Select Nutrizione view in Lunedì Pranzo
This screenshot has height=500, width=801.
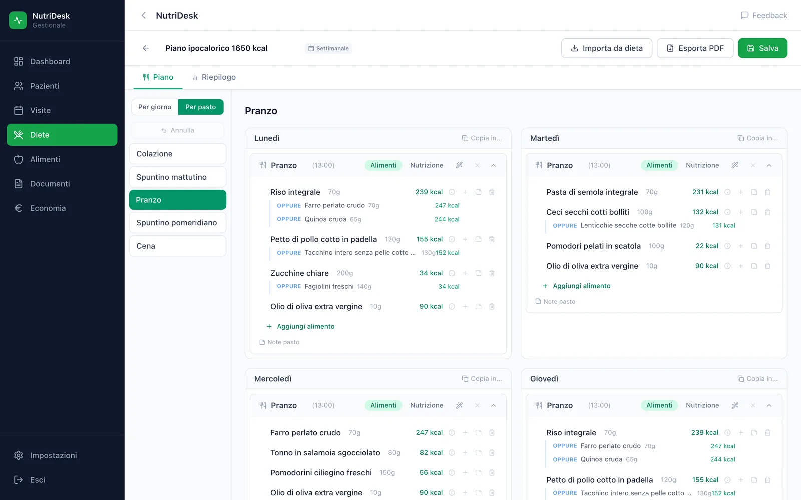tap(427, 165)
